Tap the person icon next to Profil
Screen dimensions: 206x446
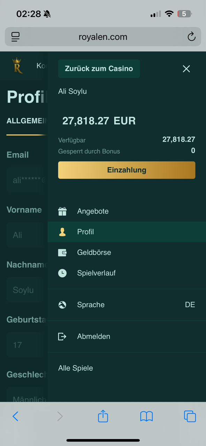coord(62,232)
